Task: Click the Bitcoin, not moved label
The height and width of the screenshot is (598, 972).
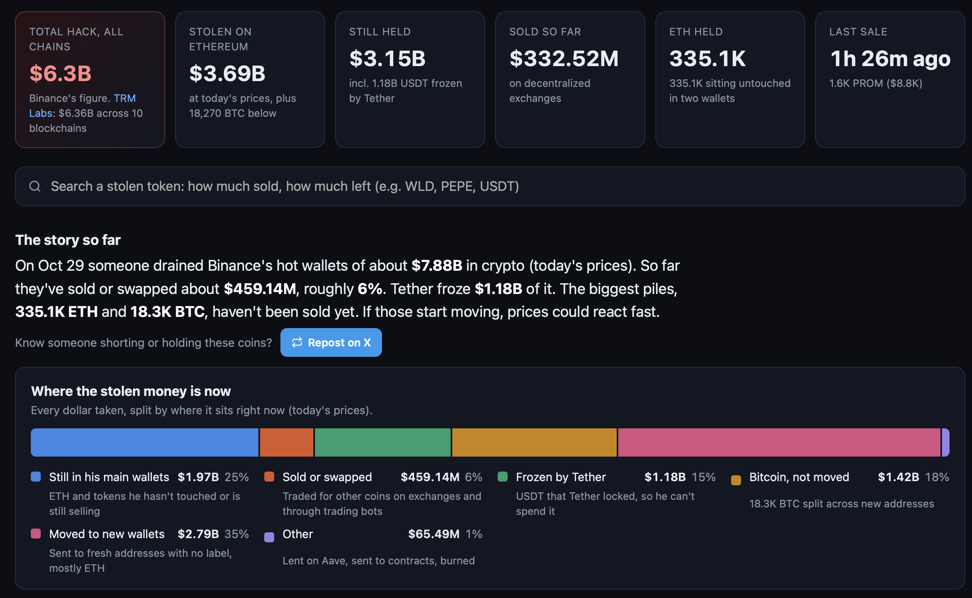Action: click(799, 477)
